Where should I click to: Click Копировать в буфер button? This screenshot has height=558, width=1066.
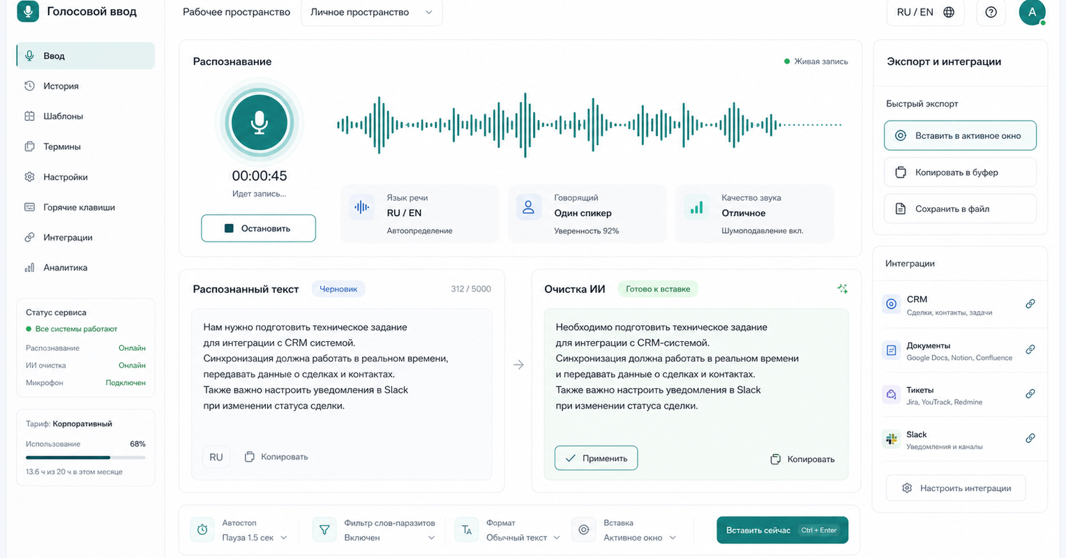[x=960, y=172]
